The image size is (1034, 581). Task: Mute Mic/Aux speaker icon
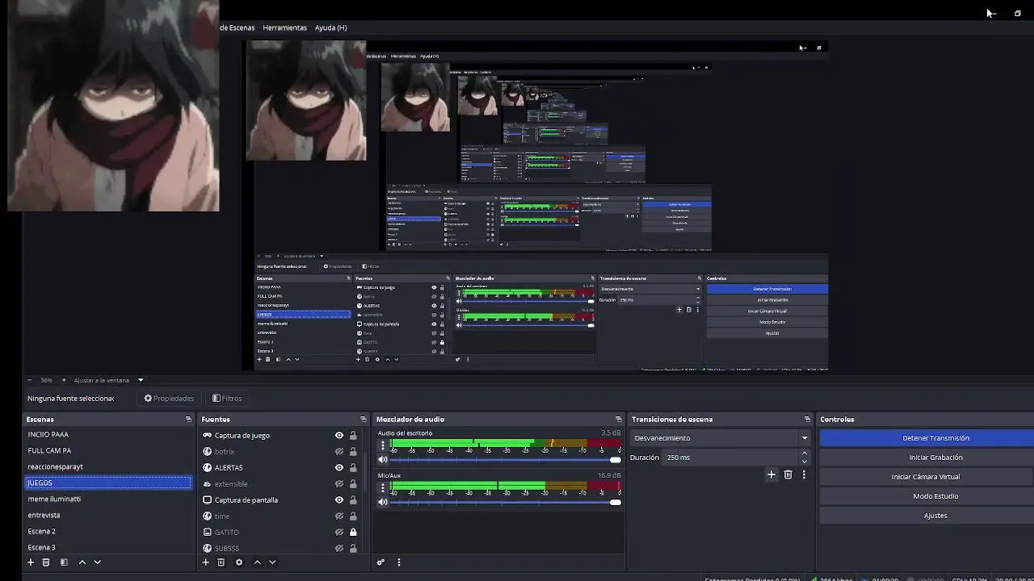point(383,502)
